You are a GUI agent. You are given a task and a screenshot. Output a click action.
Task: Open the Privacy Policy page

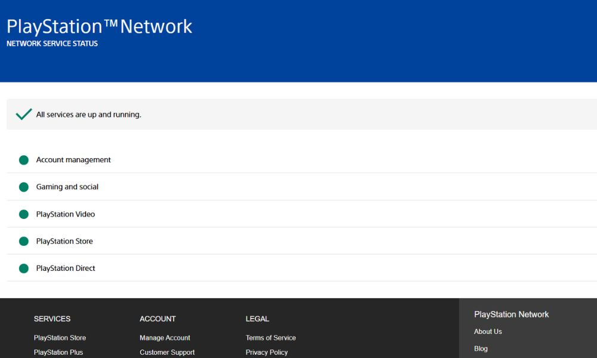(x=266, y=352)
